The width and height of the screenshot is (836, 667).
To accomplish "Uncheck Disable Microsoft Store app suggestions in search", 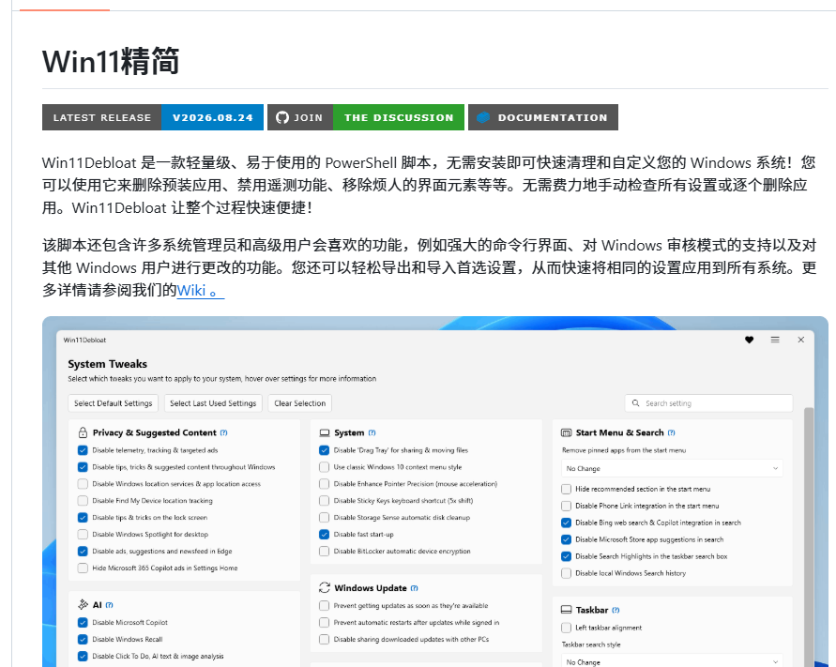I will (x=566, y=539).
